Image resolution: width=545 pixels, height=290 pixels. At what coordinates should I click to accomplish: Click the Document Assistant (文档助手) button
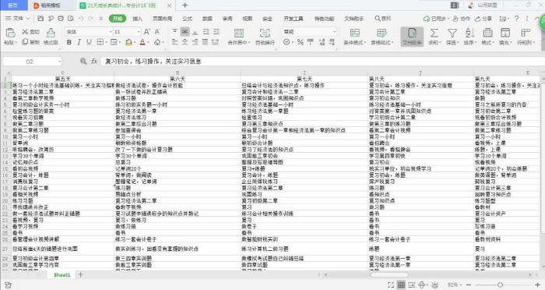coord(412,37)
